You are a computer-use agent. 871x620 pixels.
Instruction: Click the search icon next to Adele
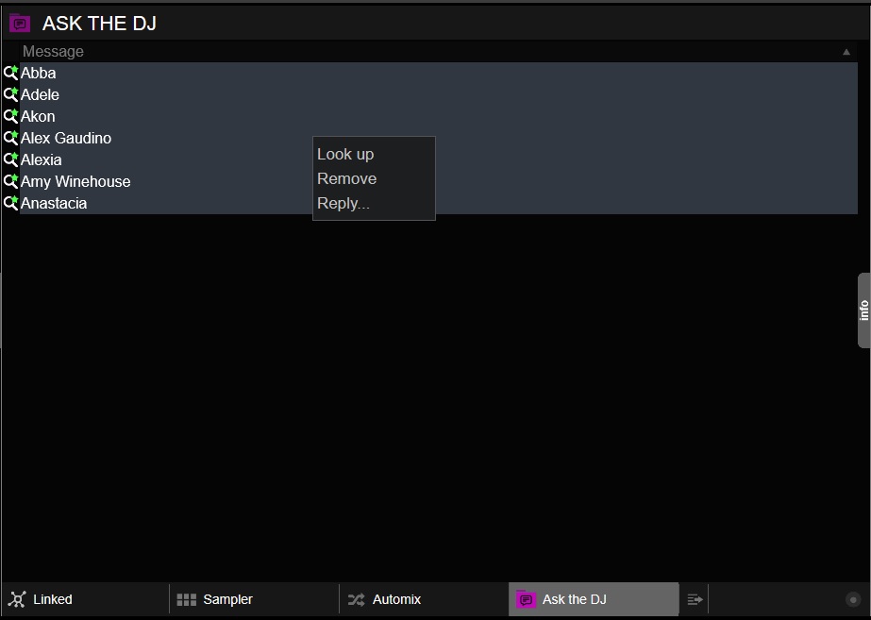point(10,94)
